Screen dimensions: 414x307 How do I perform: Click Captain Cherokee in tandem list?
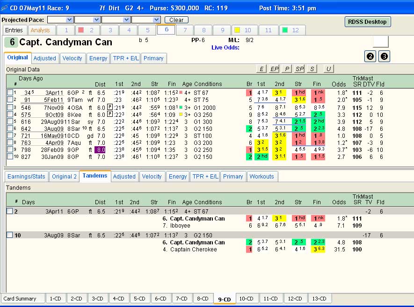coord(194,249)
